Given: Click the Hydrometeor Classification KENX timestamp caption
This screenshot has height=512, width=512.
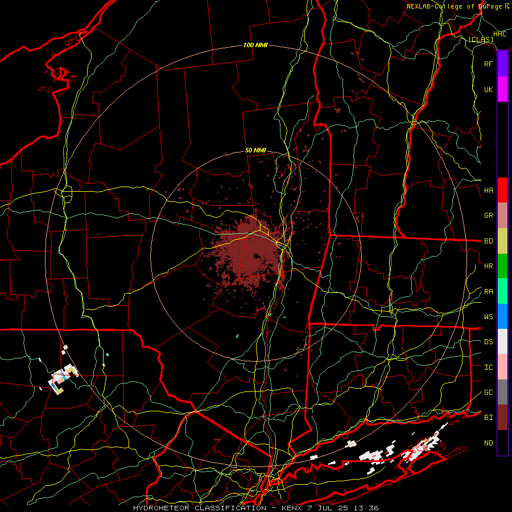Looking at the screenshot, I should (x=255, y=508).
